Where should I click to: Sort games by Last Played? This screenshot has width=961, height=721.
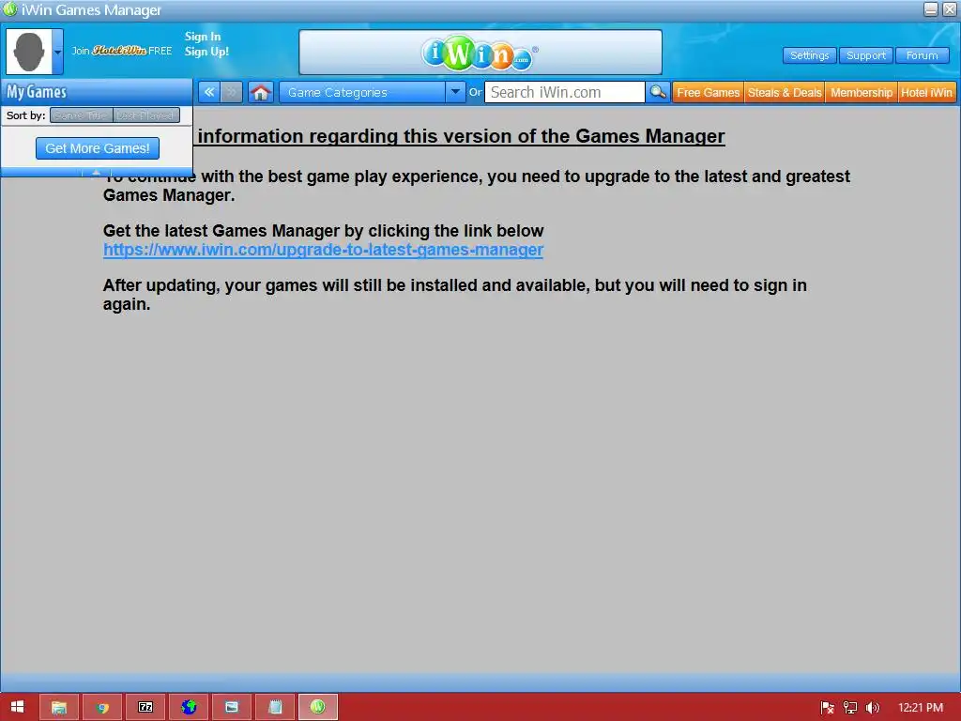(x=146, y=115)
